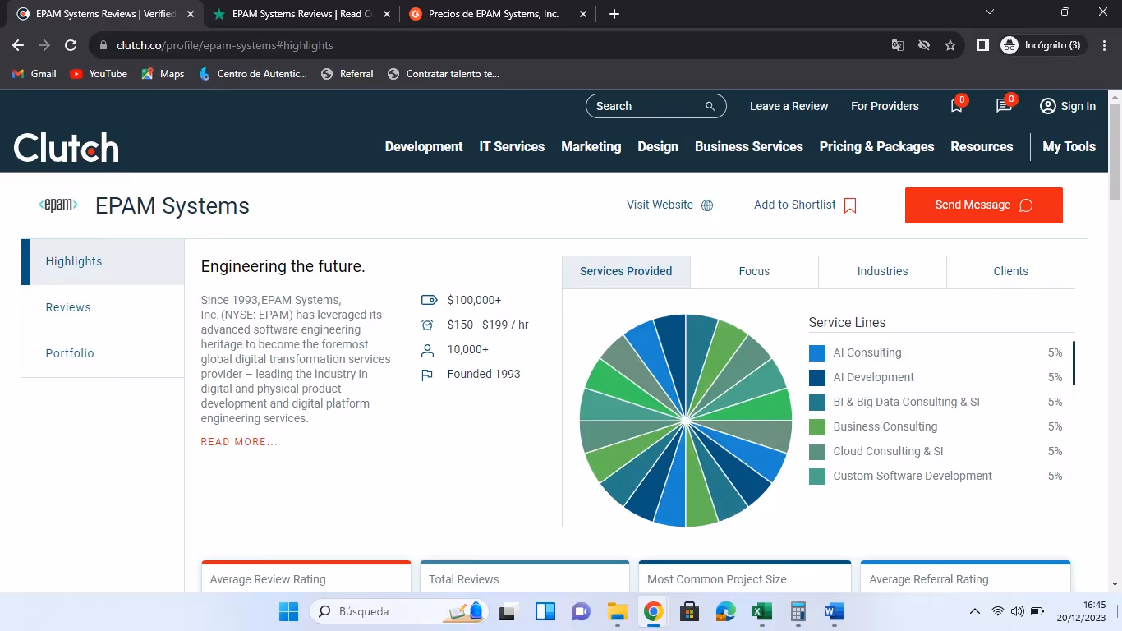Open Excel from taskbar
Viewport: 1122px width, 631px height.
pos(761,611)
